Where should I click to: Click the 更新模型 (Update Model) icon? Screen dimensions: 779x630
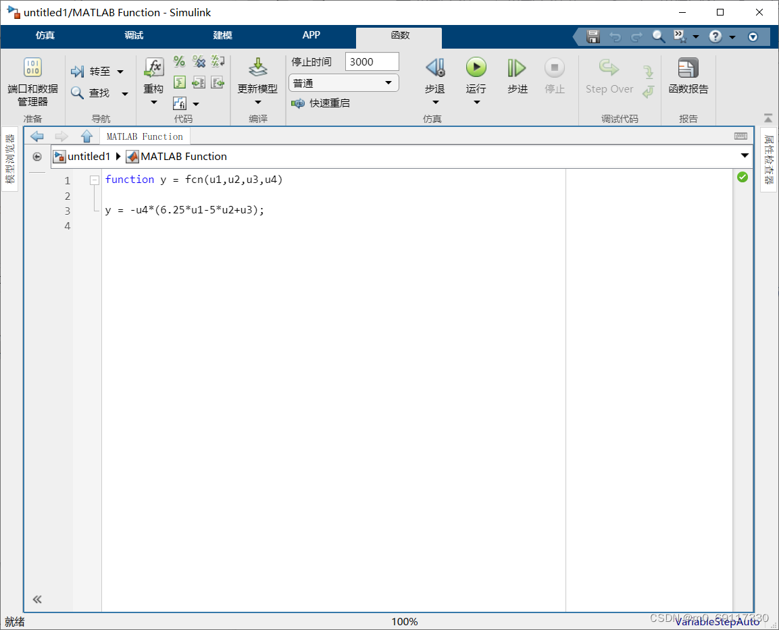pyautogui.click(x=258, y=68)
